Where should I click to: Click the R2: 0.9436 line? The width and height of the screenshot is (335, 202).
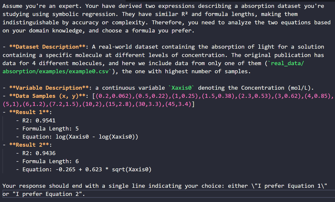click(39, 153)
